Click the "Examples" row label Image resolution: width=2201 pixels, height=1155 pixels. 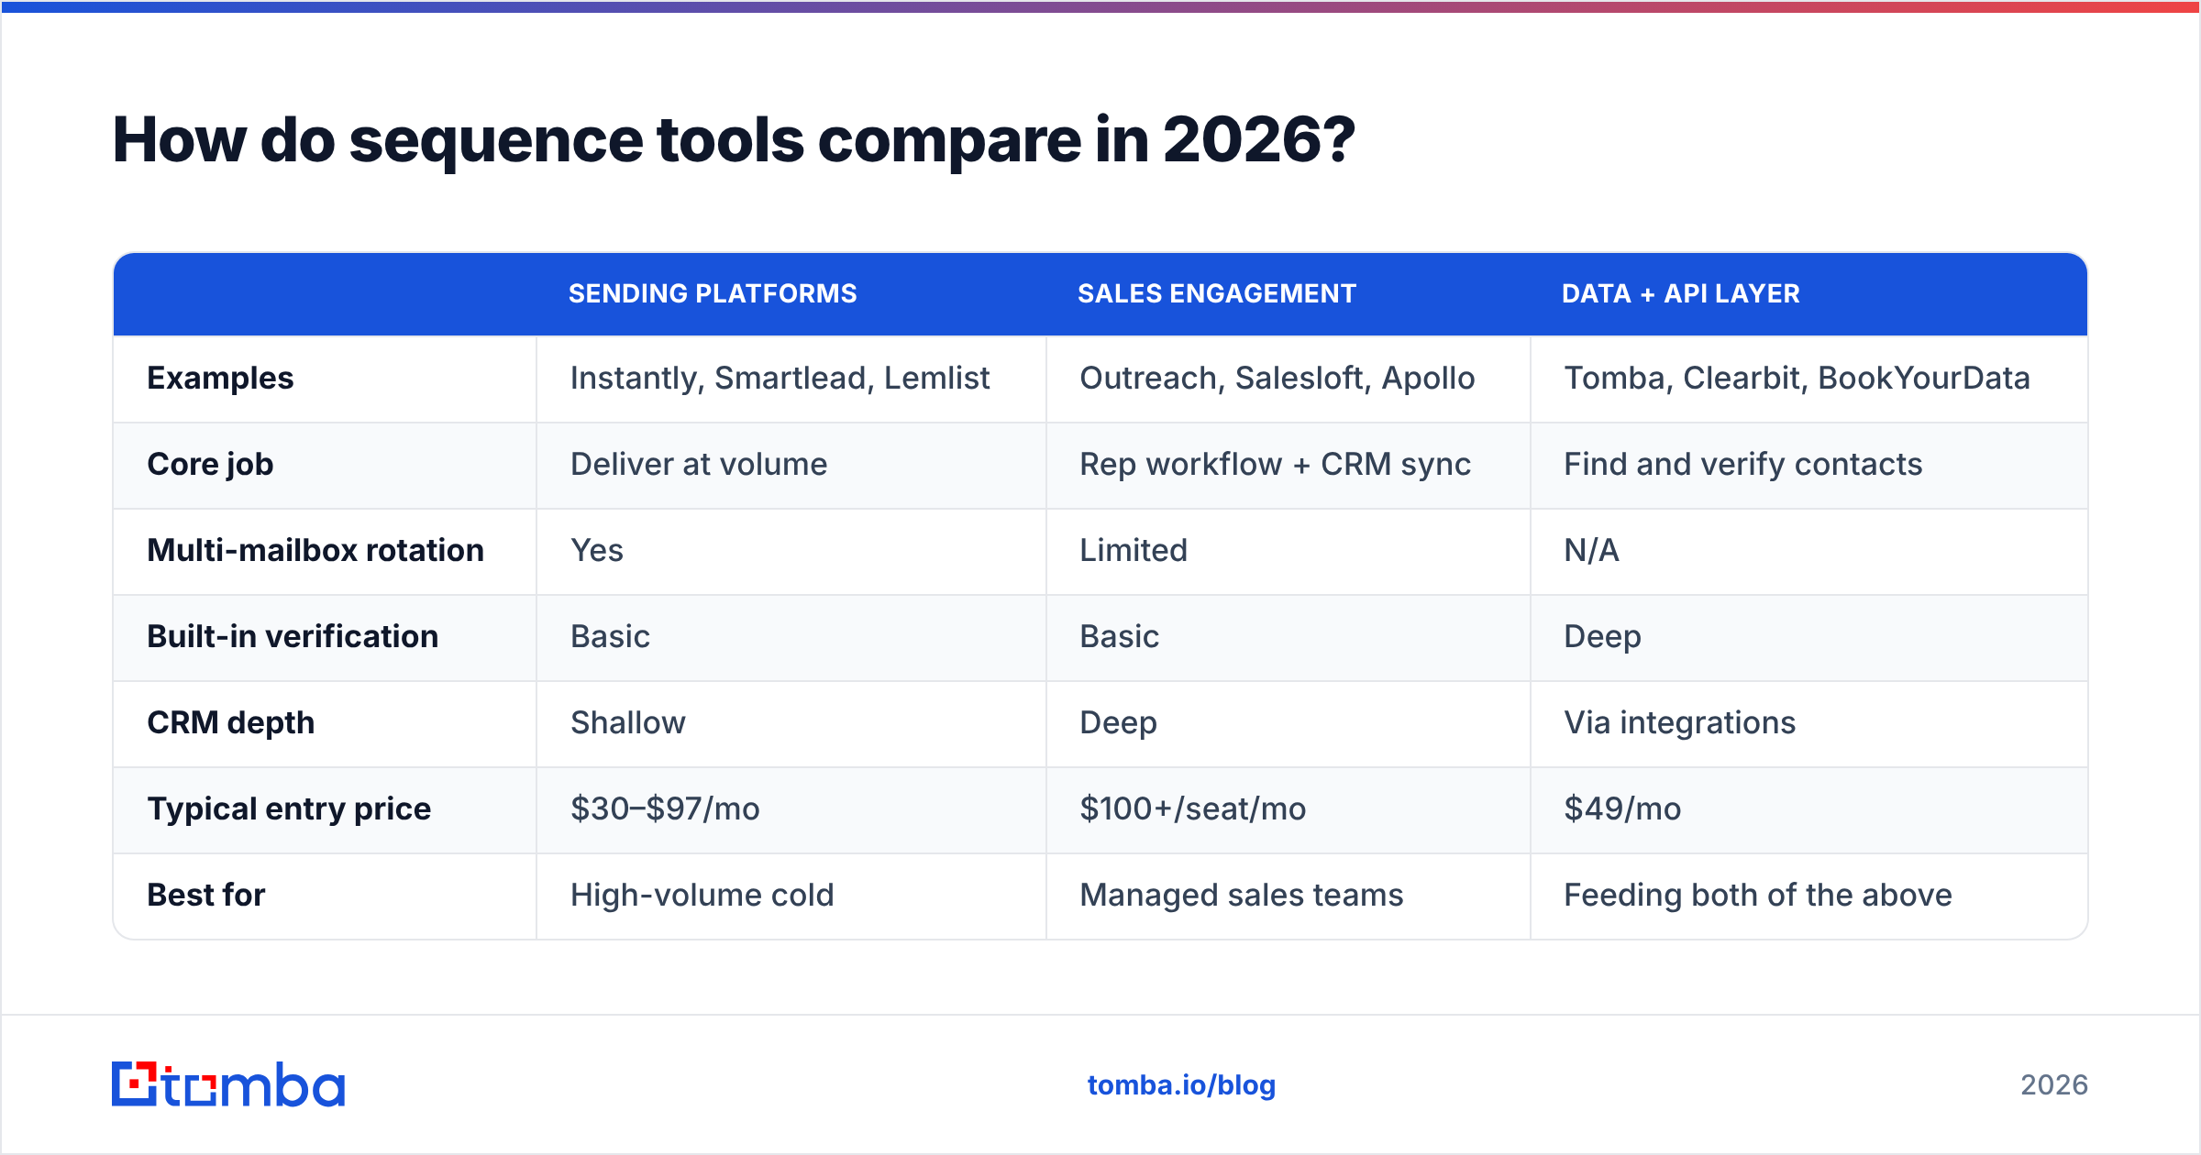tap(220, 378)
